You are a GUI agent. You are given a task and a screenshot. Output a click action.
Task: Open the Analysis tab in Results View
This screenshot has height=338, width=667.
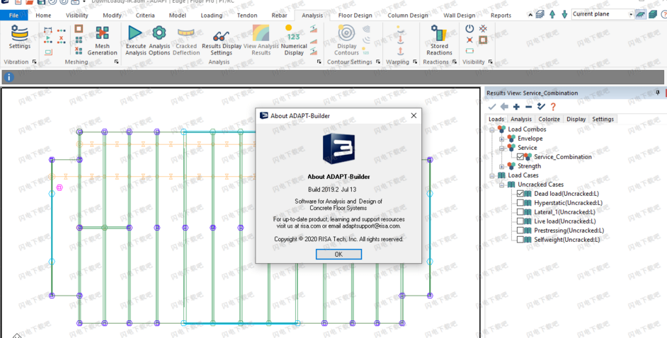521,120
